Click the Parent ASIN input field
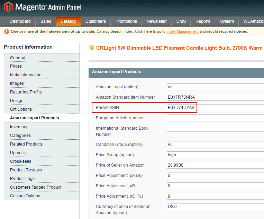Viewport: 264px width, 219px height. tap(215, 108)
